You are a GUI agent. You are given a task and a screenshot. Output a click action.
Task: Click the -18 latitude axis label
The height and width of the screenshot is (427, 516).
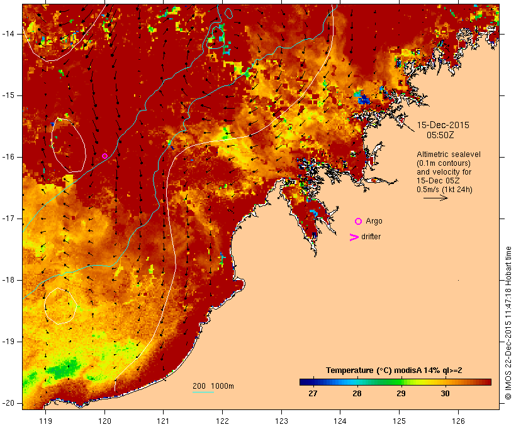pyautogui.click(x=8, y=280)
